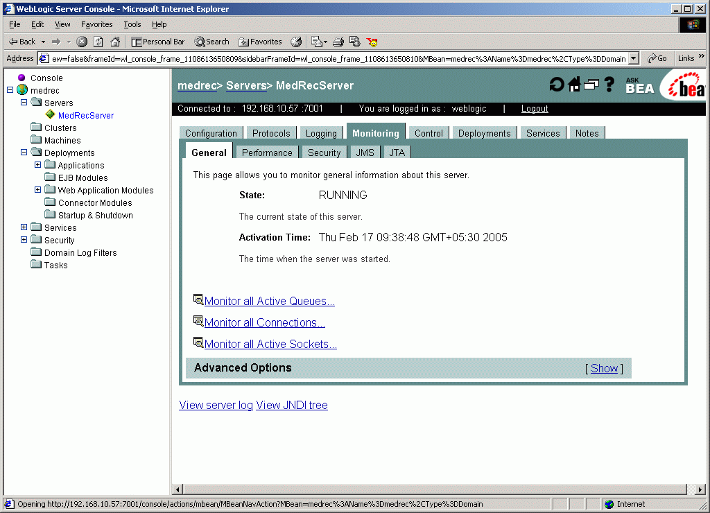Select the Console node in the tree
The image size is (710, 513).
(x=46, y=78)
